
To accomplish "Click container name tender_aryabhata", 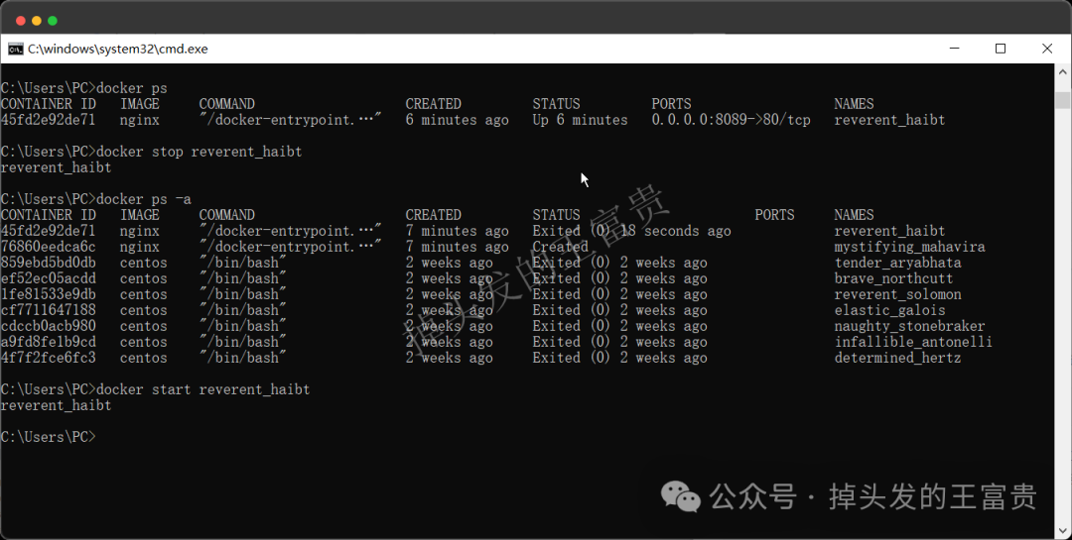I will click(897, 263).
